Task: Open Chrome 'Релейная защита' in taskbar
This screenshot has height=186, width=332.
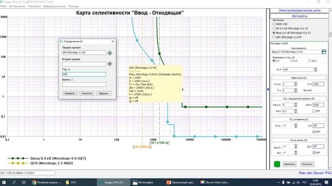Action: (x=46, y=182)
